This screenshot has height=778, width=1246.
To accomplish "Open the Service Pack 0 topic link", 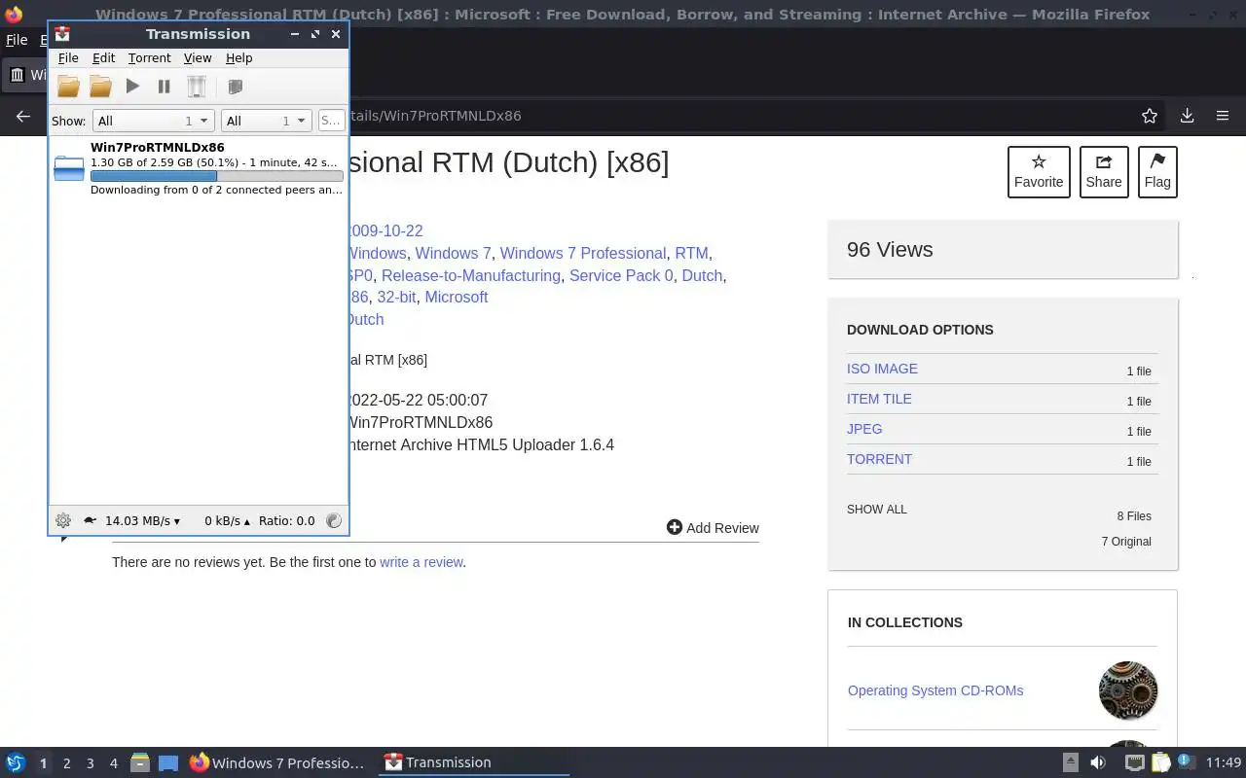I will click(621, 275).
